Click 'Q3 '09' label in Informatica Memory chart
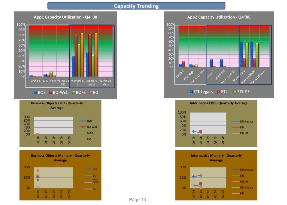 pyautogui.click(x=223, y=194)
